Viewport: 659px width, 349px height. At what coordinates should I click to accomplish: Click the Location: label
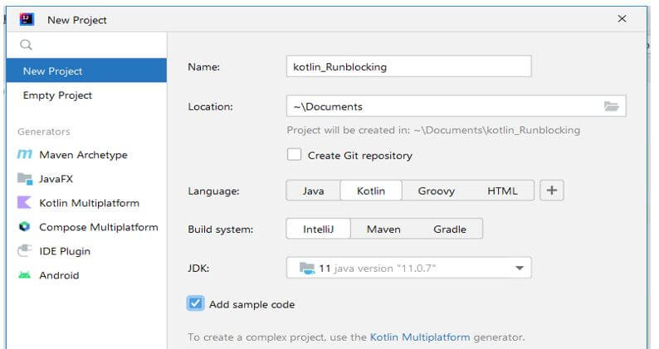210,107
